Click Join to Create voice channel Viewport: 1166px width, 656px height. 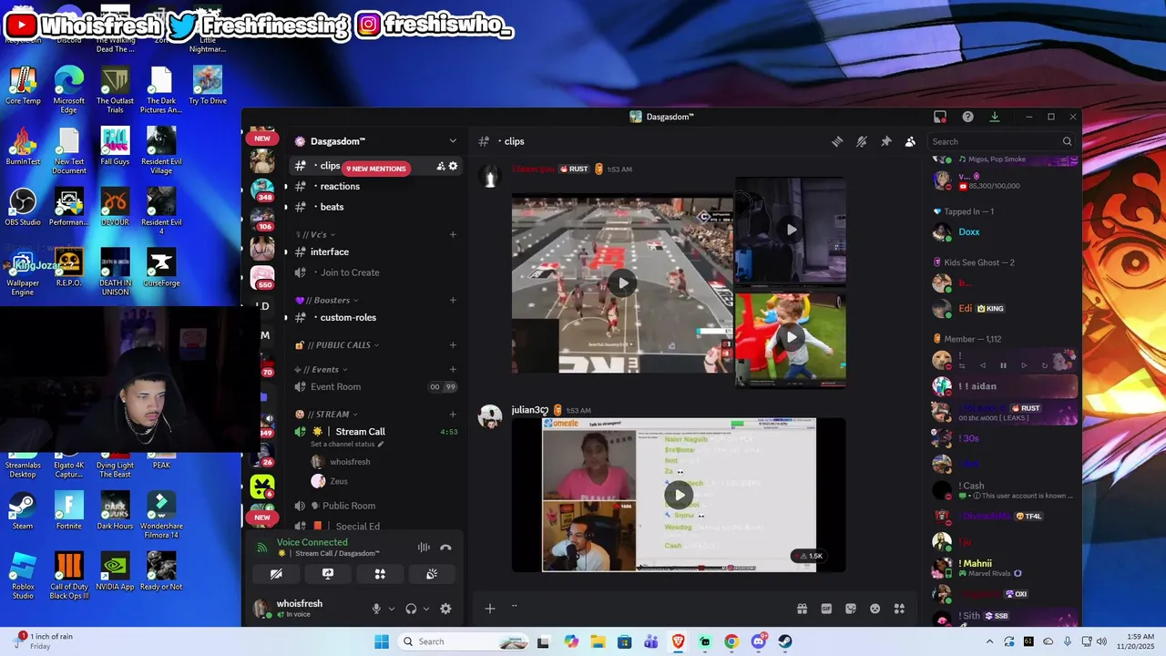click(x=375, y=272)
